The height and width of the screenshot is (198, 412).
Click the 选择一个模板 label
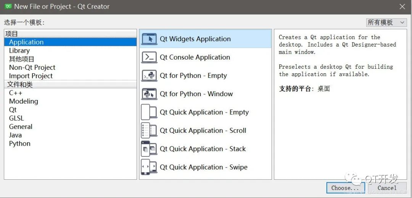pos(24,23)
